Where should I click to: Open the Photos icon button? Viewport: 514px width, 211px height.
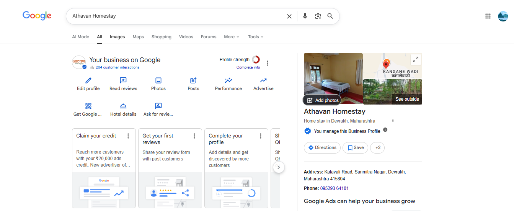(158, 80)
